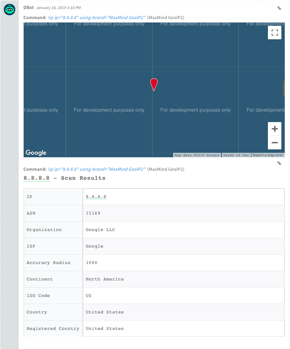This screenshot has width=290, height=349.
Task: Select ASN value 15169
Action: coord(93,213)
